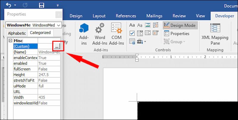Select the stretchToFit property label
Screen dimensions: 238x120
pyautogui.click(x=25, y=80)
